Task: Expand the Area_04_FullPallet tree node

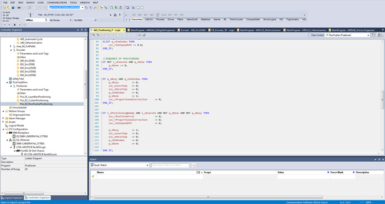Action: click(x=11, y=46)
